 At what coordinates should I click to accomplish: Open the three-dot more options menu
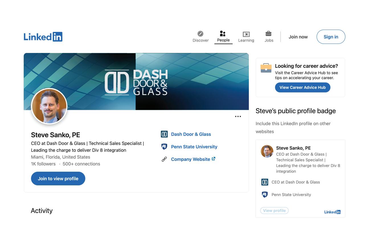coord(238,116)
